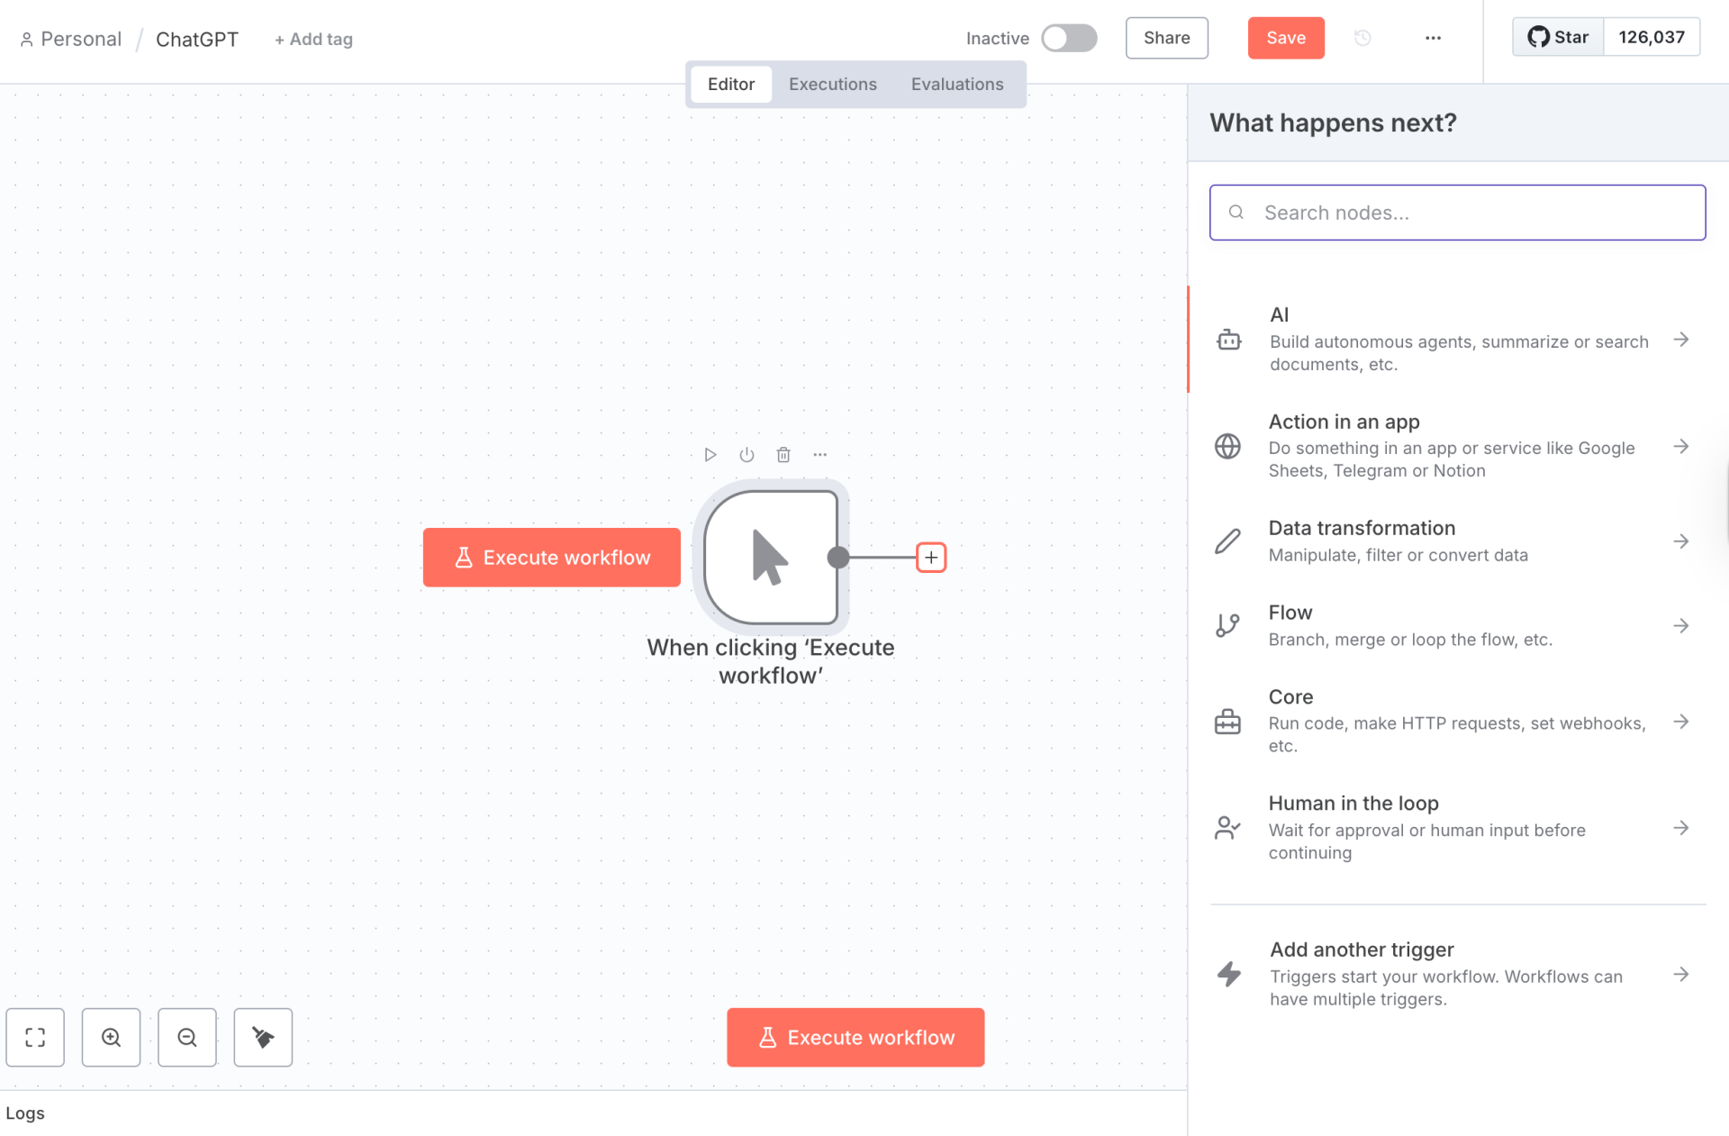Zoom to fit the canvas
This screenshot has height=1136, width=1729.
coord(35,1038)
